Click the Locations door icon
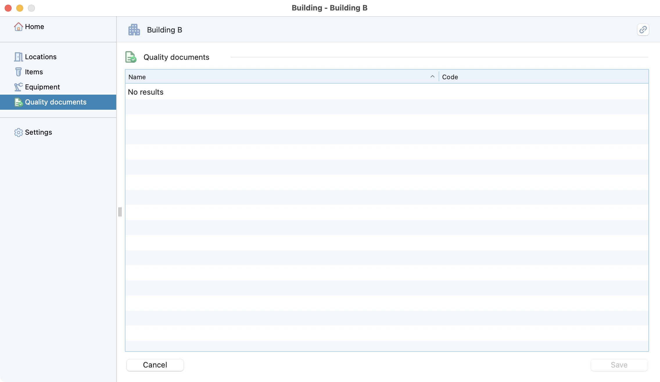The image size is (660, 382). click(19, 57)
